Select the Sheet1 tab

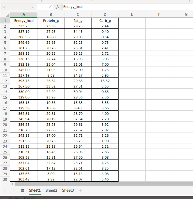35,190
